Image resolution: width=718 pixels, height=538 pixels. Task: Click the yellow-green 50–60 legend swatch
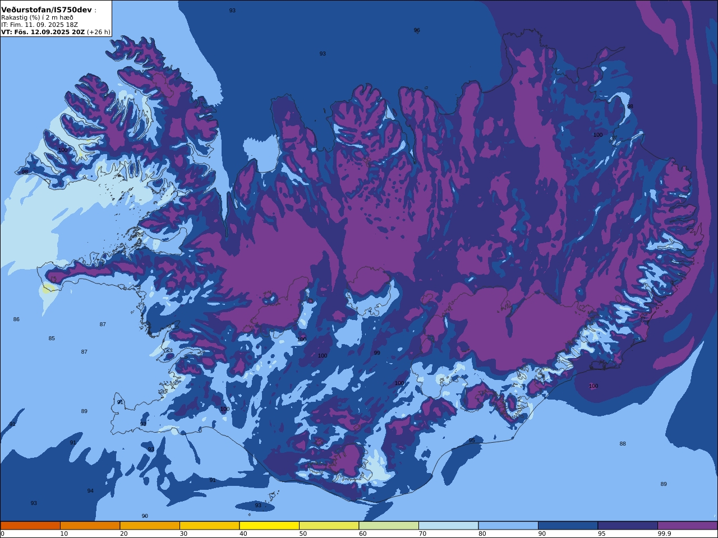point(329,526)
